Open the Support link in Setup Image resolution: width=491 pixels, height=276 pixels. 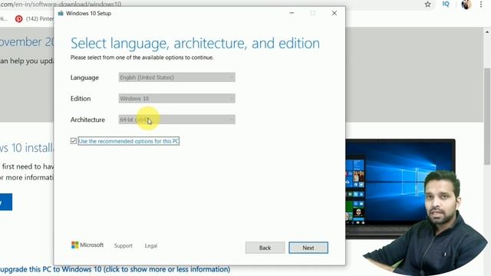124,246
